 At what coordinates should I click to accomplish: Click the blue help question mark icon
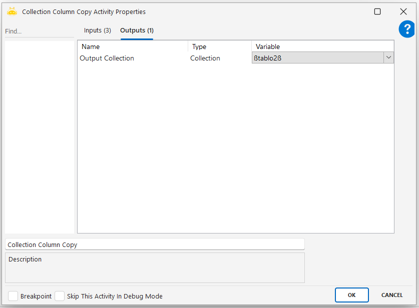click(x=406, y=29)
